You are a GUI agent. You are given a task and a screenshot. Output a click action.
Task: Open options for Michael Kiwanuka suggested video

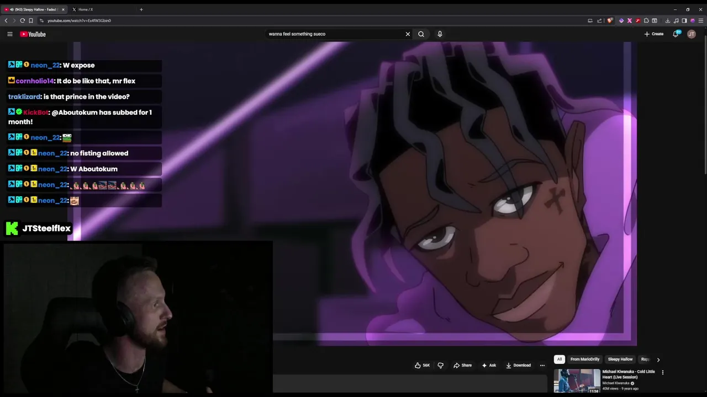(x=663, y=372)
